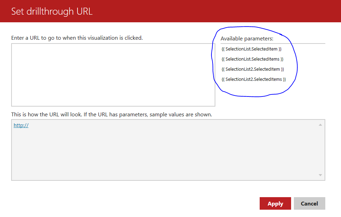This screenshot has height=217, width=341.
Task: Pick the SelectionList2.SelectedItems parameter
Action: (253, 79)
